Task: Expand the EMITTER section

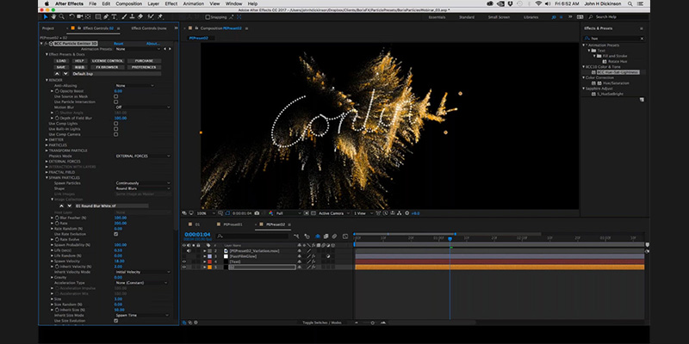Action: click(47, 140)
